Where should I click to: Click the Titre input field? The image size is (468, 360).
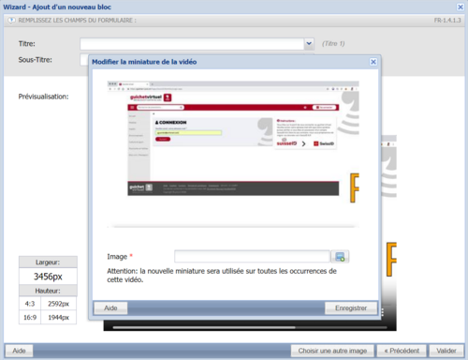(192, 44)
